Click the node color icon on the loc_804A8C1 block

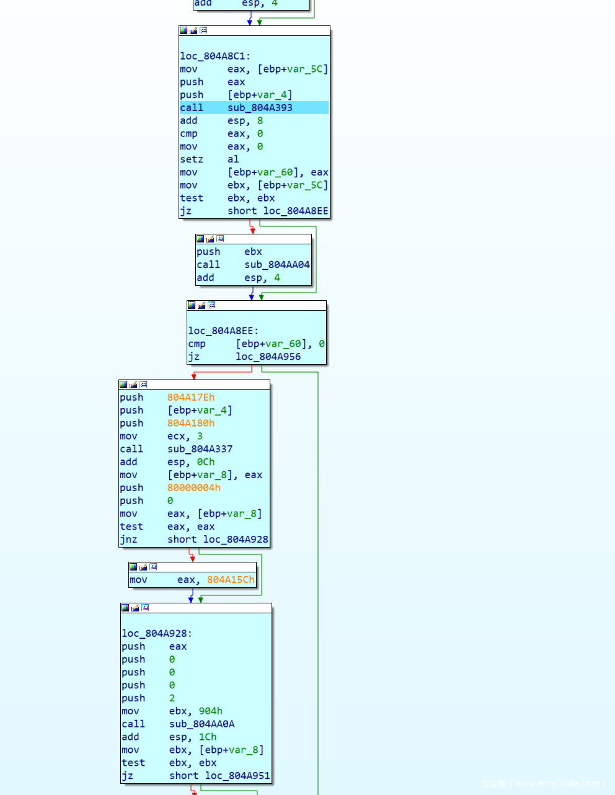click(x=184, y=30)
